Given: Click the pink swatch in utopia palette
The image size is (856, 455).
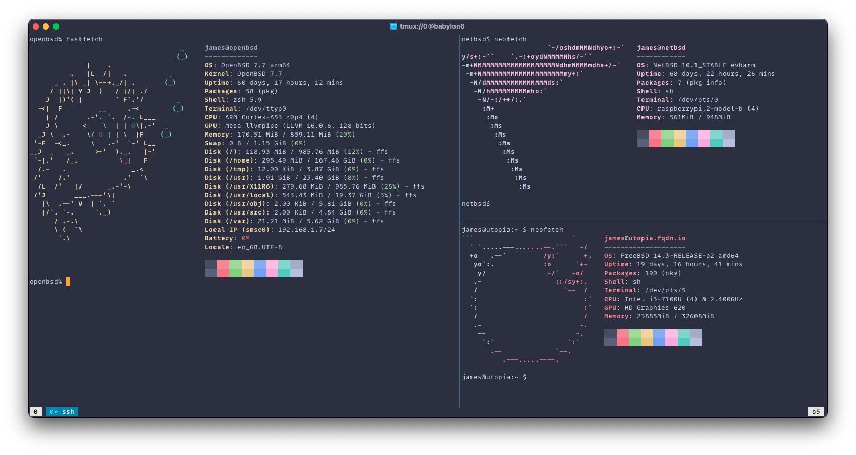Looking at the screenshot, I should coord(672,338).
